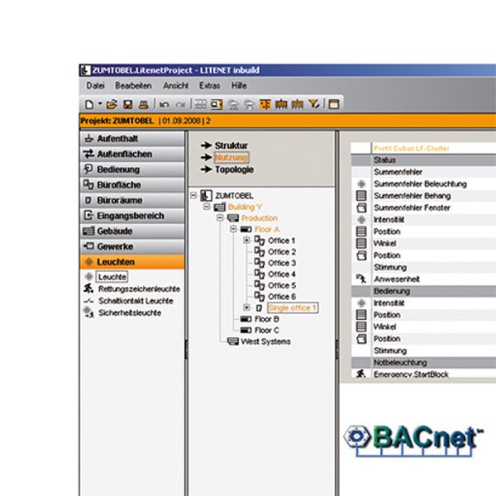Switch to the Topologie view
Viewport: 496px width, 496px height.
[x=235, y=169]
